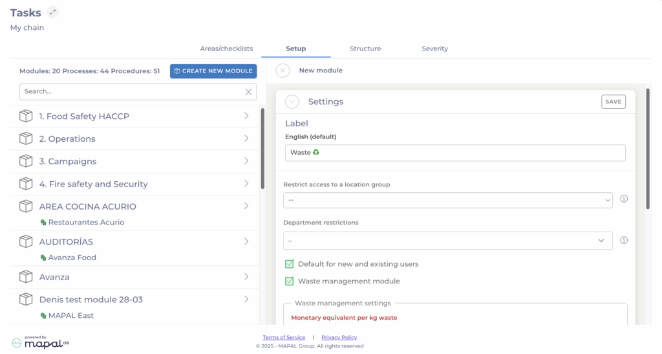Screen dimensions: 662x354
Task: Click info icon beside location group restriction
Action: [x=624, y=199]
